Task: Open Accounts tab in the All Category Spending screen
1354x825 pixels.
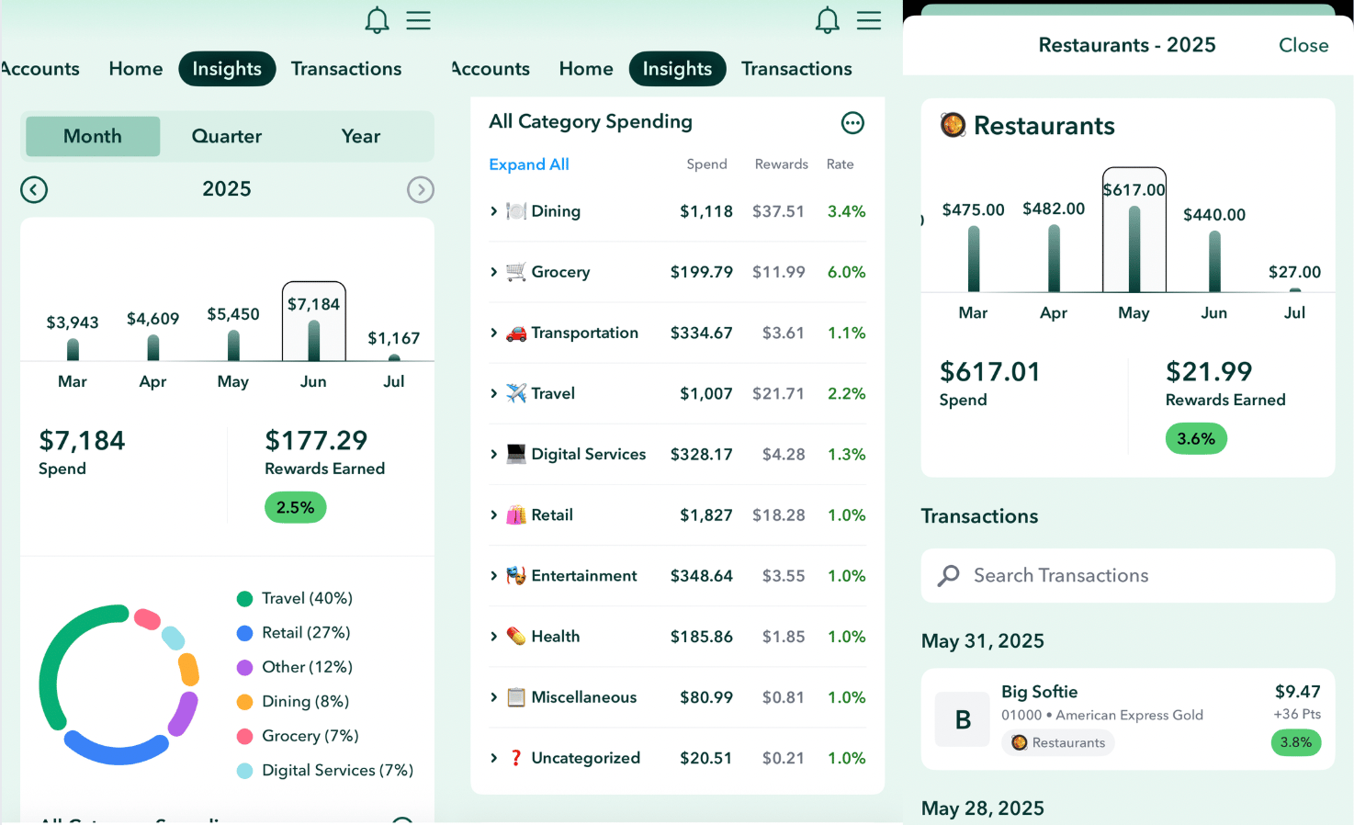Action: (x=491, y=69)
